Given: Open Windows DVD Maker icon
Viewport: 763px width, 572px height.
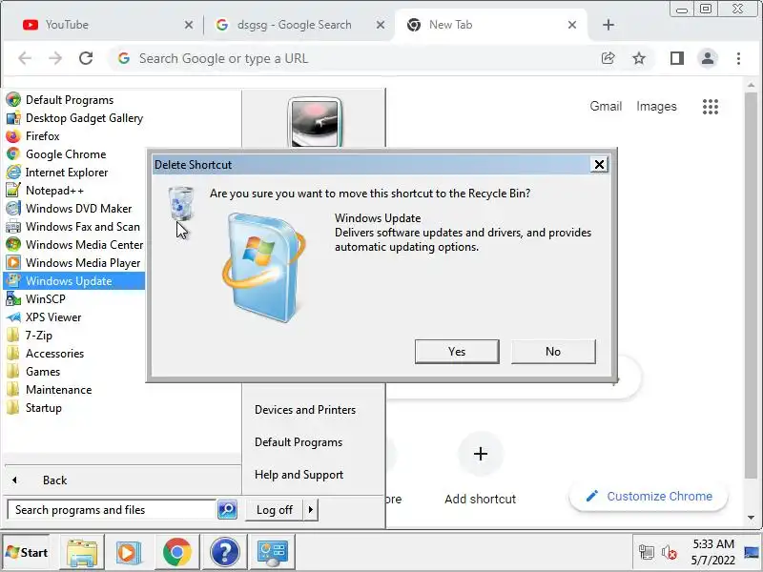Looking at the screenshot, I should click(13, 208).
